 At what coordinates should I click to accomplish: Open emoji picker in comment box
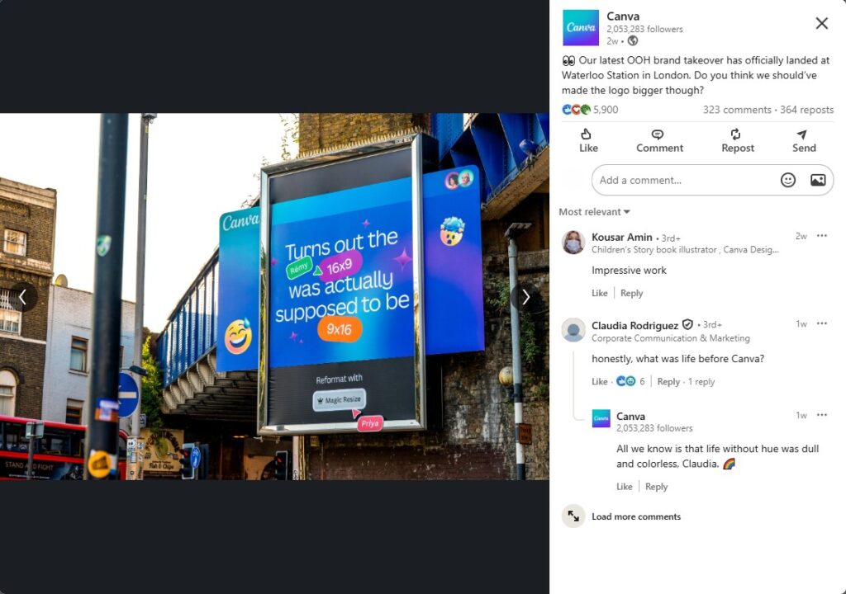coord(787,180)
